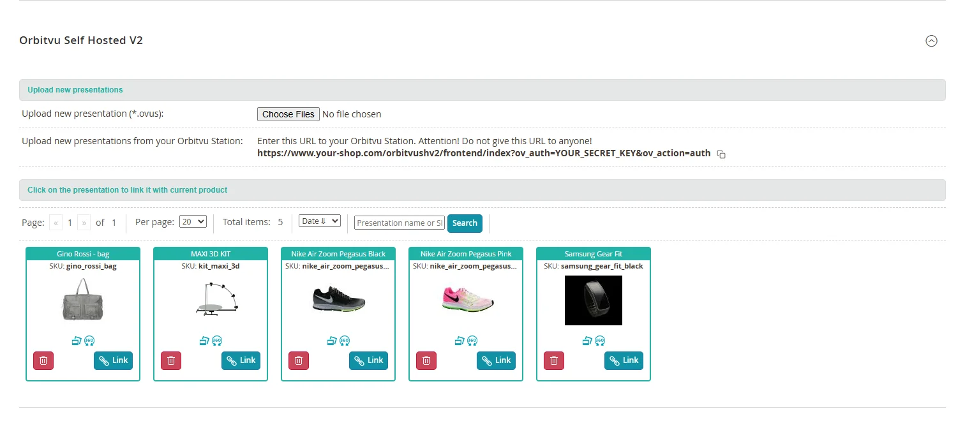Link the Nike Pegasus Pink presentation

pos(496,360)
